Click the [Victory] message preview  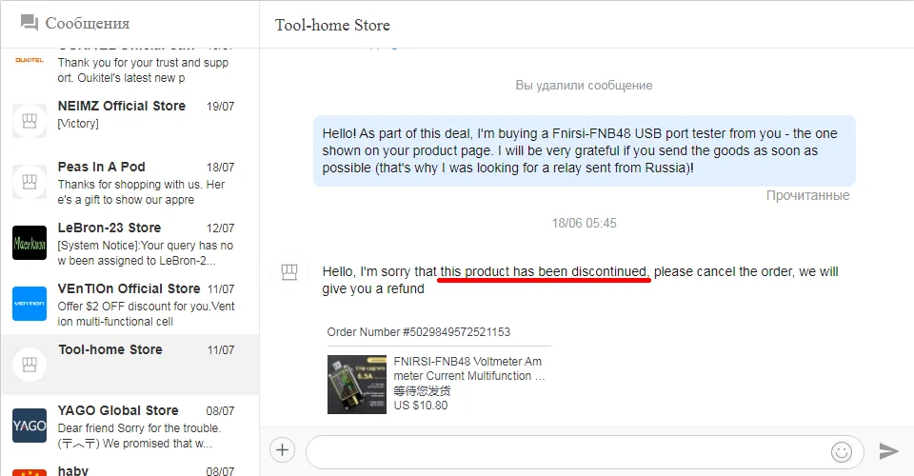pos(78,124)
